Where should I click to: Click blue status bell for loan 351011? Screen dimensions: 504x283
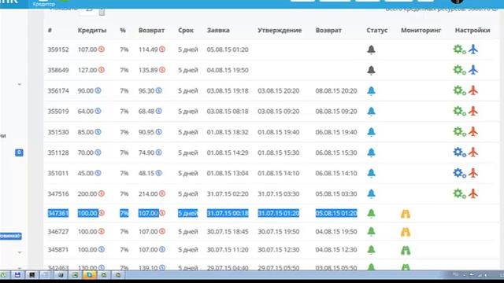[371, 173]
